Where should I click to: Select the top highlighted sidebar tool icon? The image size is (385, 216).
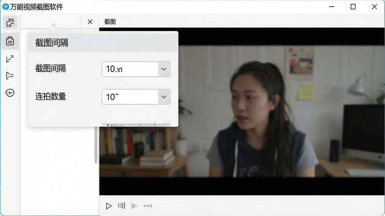tap(10, 23)
